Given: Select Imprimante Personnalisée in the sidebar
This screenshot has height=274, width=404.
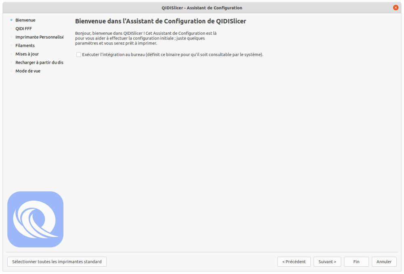Looking at the screenshot, I should point(40,37).
